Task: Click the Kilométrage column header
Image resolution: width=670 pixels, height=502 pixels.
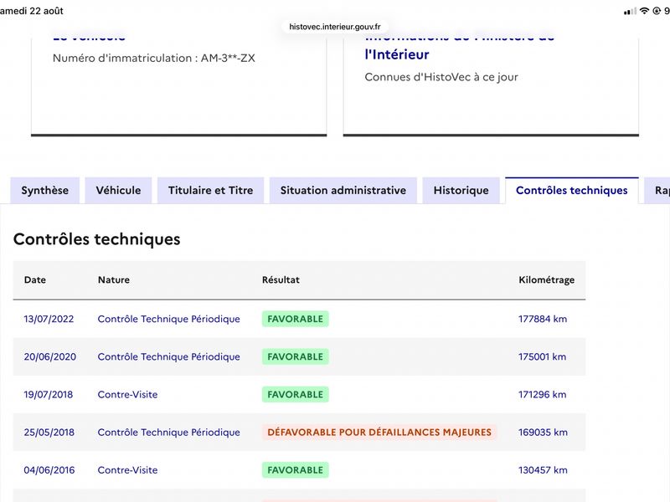Action: click(x=547, y=280)
